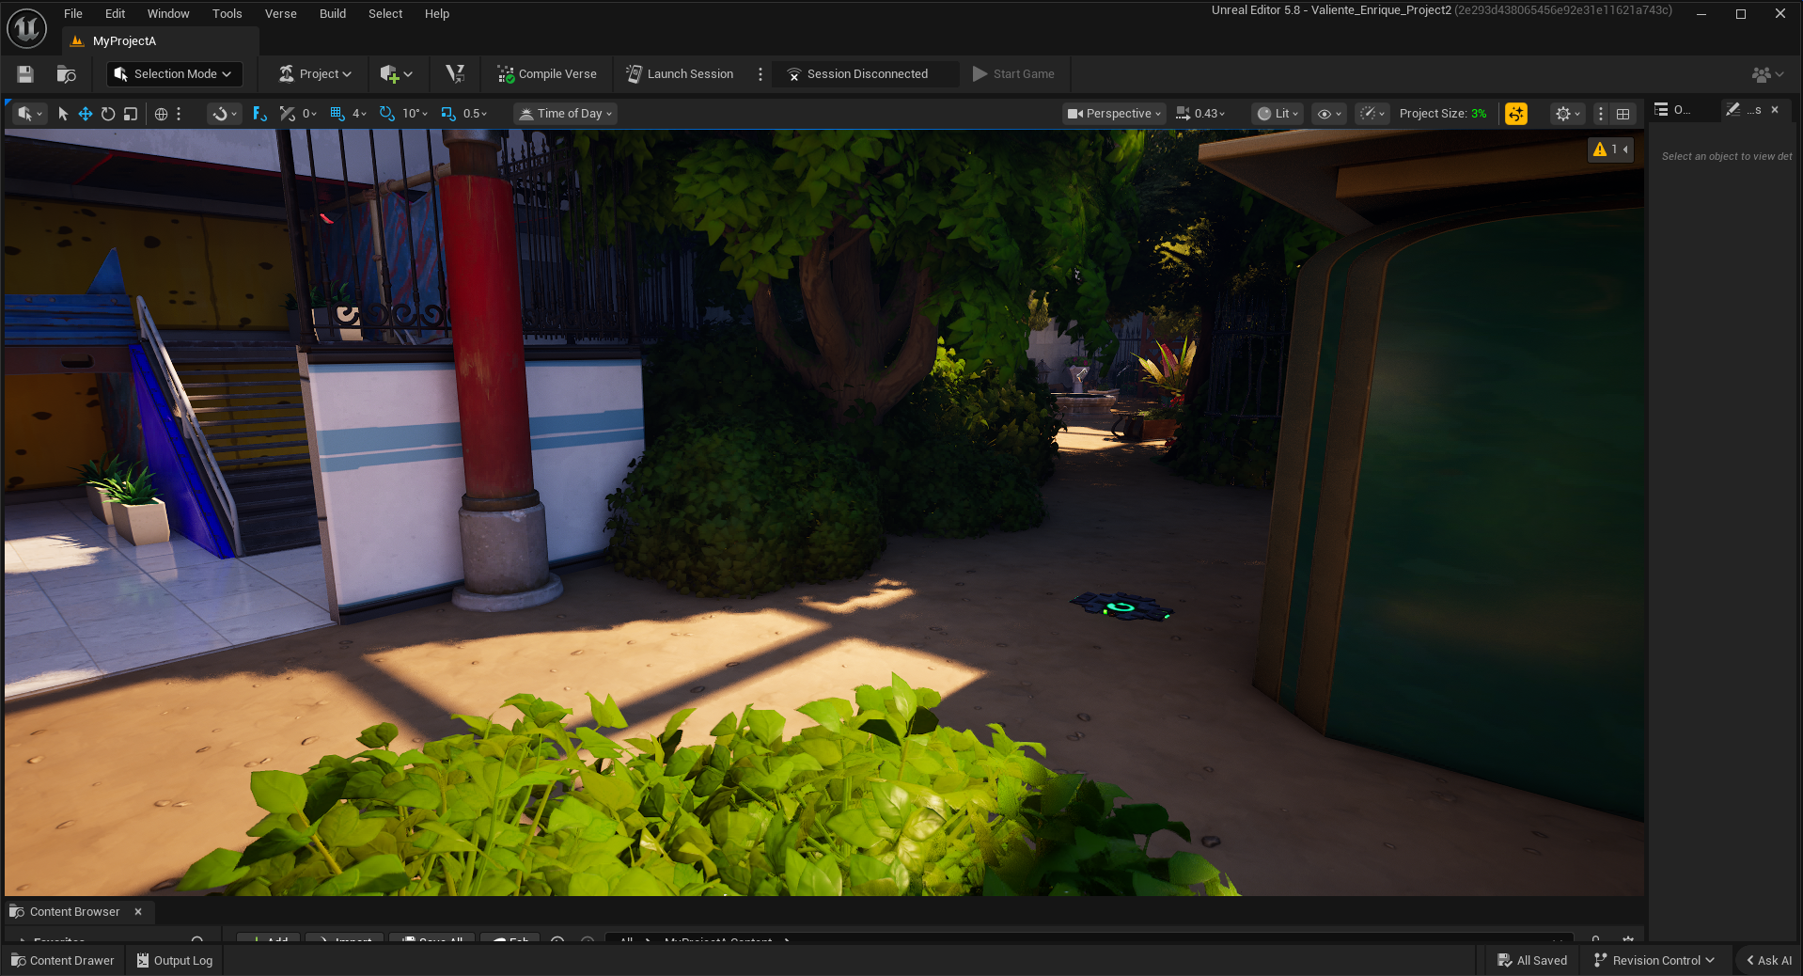Toggle surface snapping in viewport toolbar

click(260, 114)
